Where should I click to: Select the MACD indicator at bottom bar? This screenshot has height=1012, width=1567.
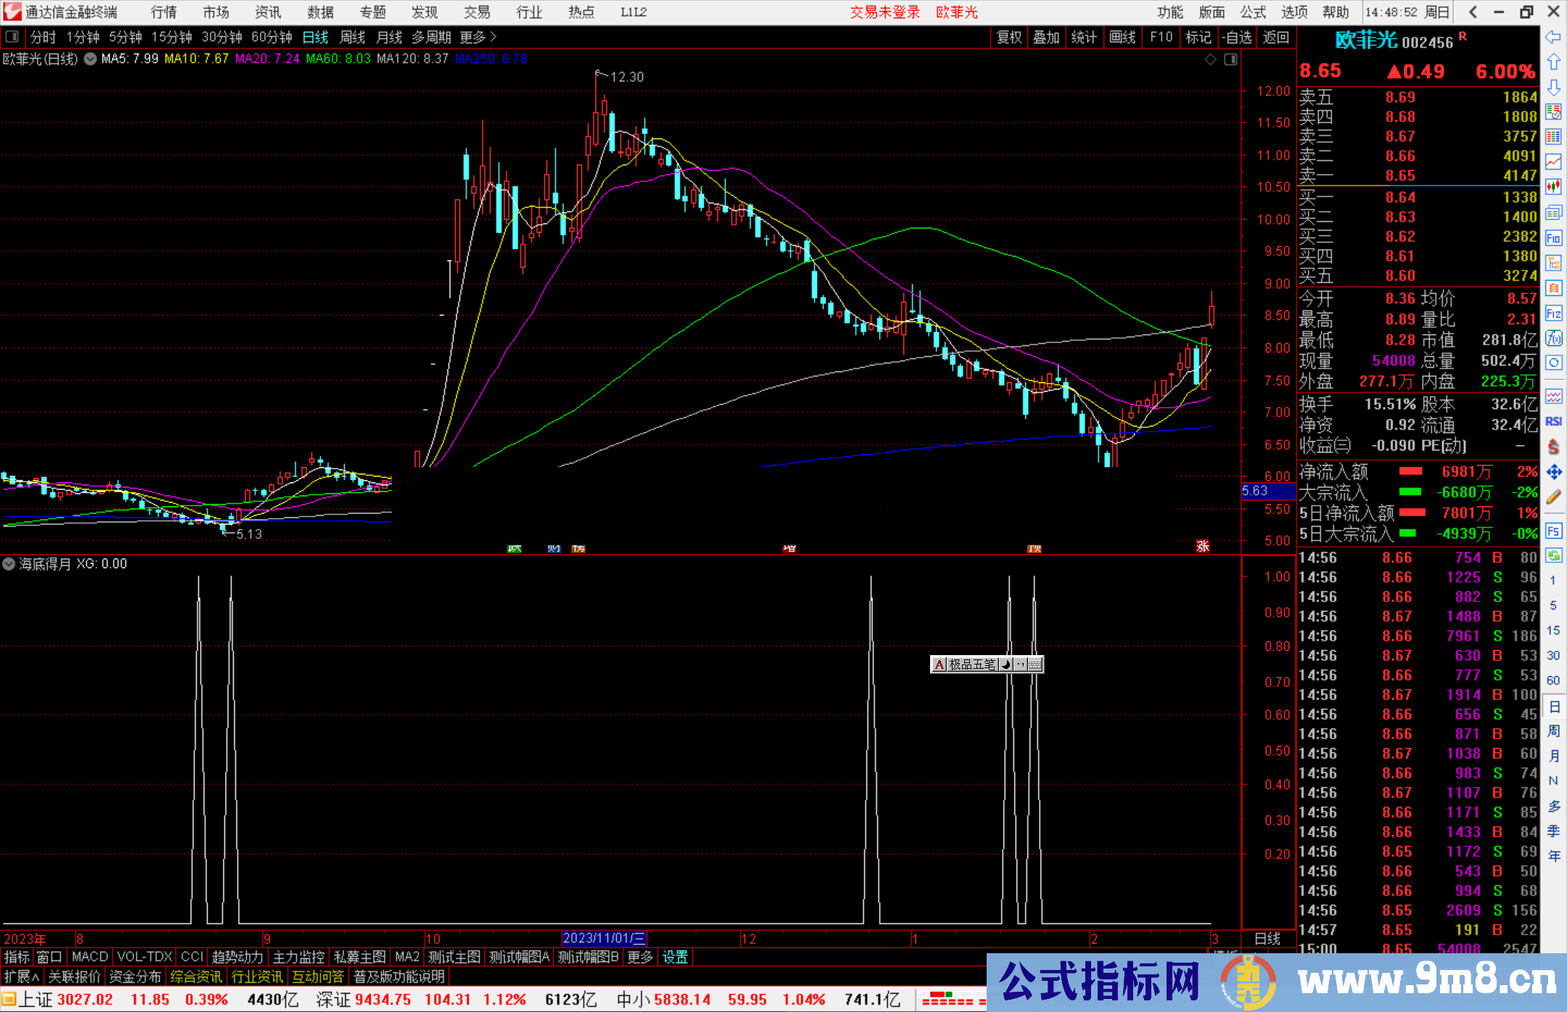point(90,957)
